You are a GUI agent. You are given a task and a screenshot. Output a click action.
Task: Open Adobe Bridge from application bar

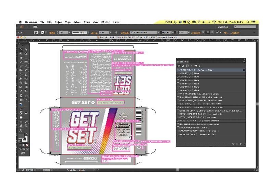coord(28,27)
